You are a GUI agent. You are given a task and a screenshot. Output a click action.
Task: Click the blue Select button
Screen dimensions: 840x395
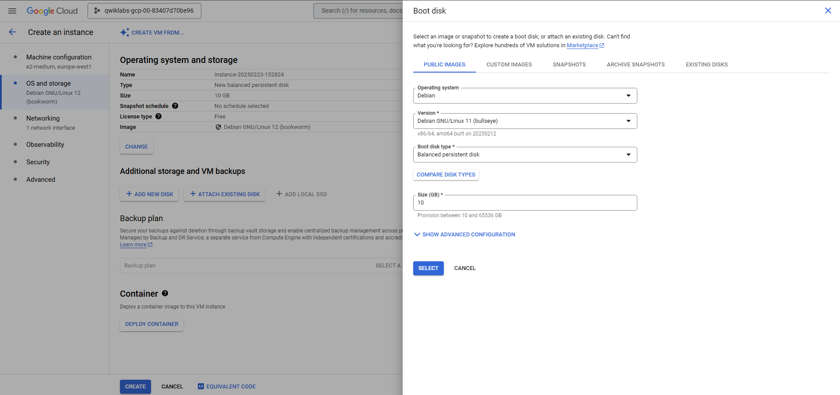pos(428,268)
